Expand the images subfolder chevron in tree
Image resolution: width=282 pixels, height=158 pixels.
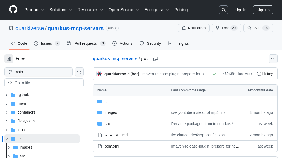[x=9, y=147]
